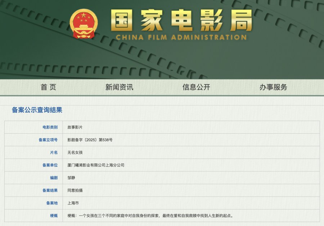The image size is (324, 226).
Task: Click the 备案单位 row label
Action: coord(50,165)
